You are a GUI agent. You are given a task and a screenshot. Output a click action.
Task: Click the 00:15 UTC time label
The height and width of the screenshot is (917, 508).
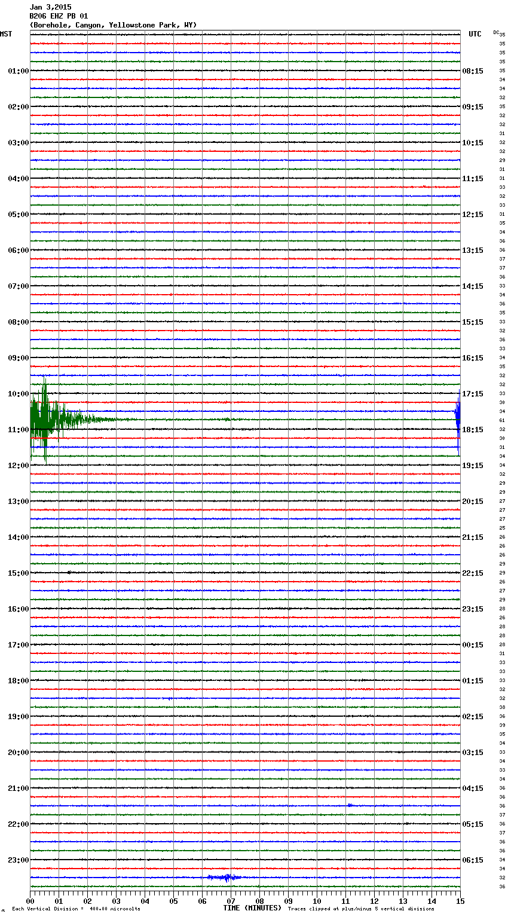tap(473, 645)
